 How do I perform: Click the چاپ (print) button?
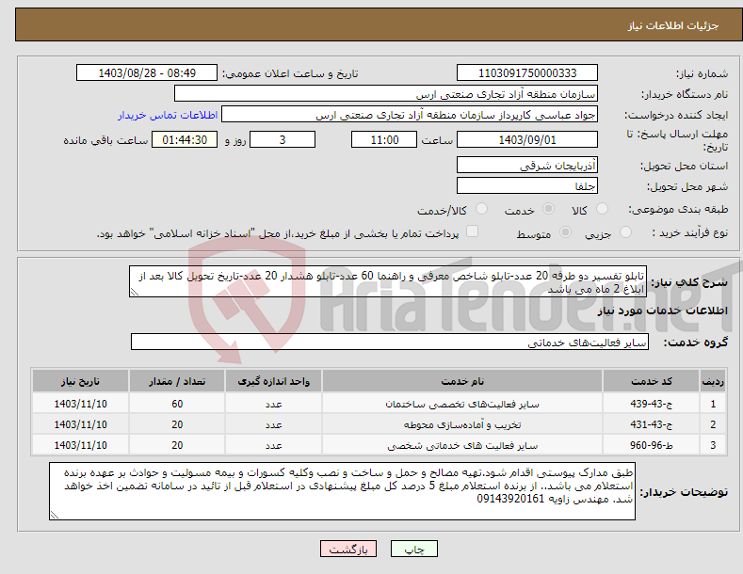413,549
